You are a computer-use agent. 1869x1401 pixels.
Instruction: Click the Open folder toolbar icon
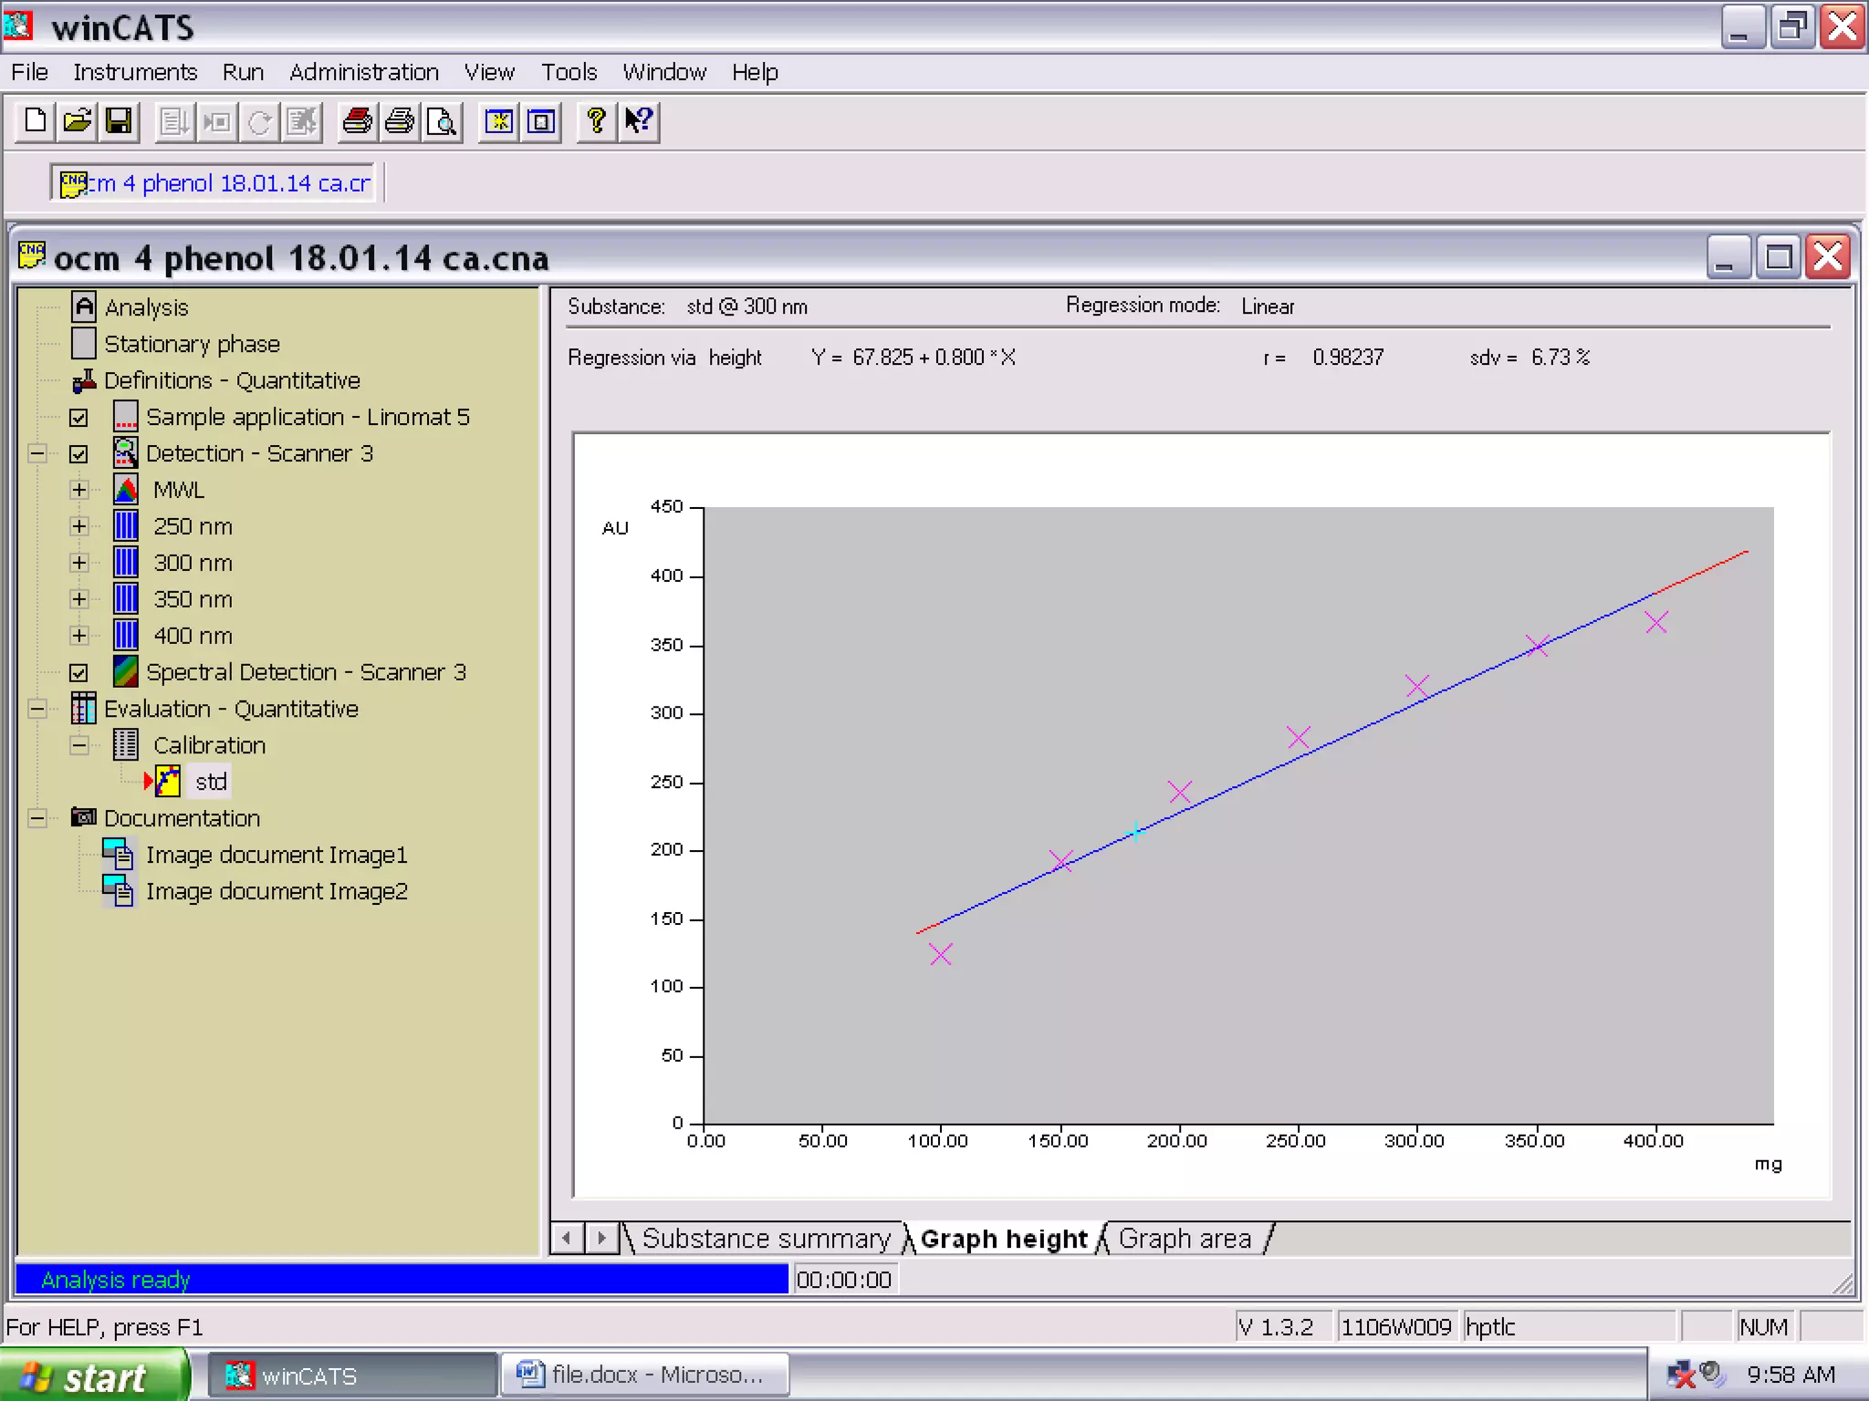[78, 121]
